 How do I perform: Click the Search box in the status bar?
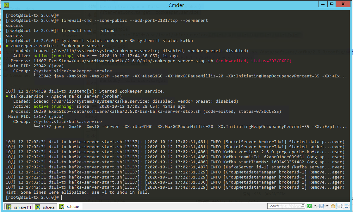286,206
